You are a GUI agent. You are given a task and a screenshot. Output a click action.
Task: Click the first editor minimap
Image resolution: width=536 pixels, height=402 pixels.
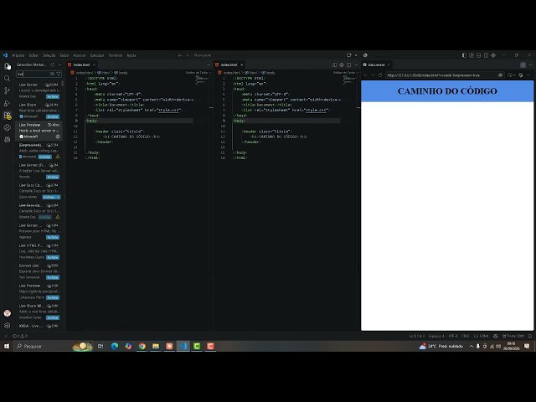click(x=202, y=80)
